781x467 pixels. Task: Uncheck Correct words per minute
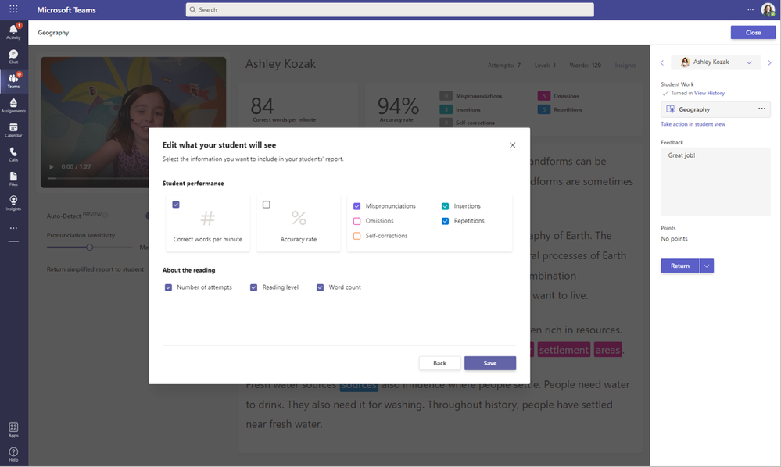[176, 205]
